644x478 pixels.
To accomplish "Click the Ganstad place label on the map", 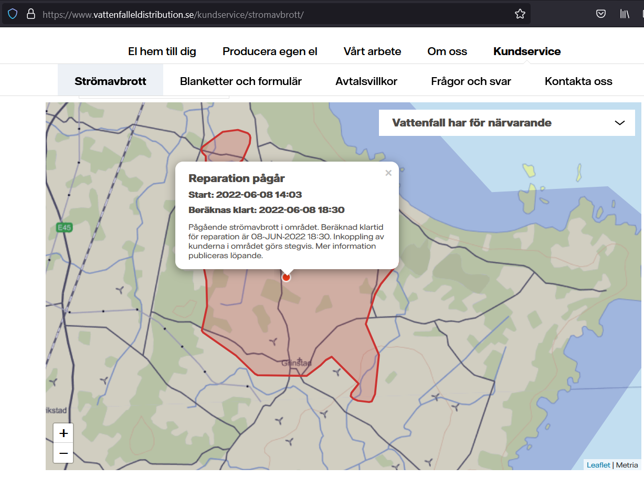I will click(x=297, y=363).
